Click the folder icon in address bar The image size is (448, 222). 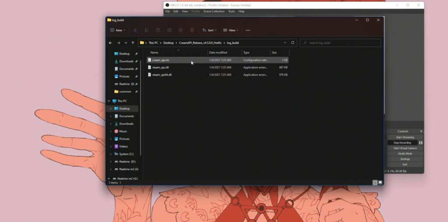142,43
